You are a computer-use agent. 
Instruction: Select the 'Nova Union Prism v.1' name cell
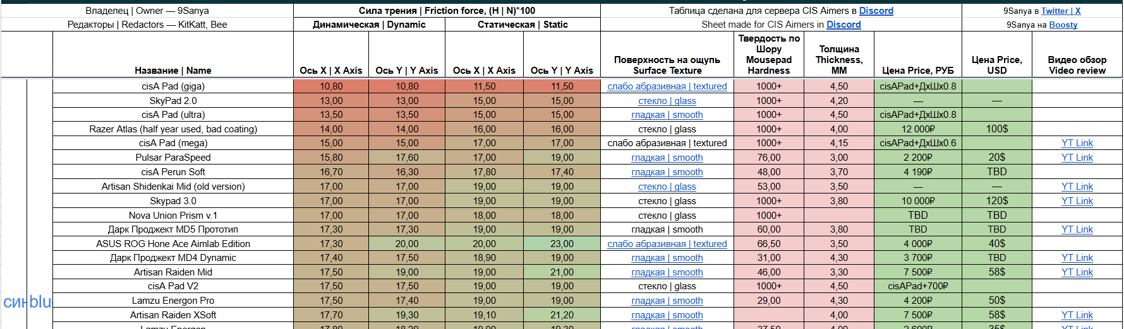[x=173, y=215]
